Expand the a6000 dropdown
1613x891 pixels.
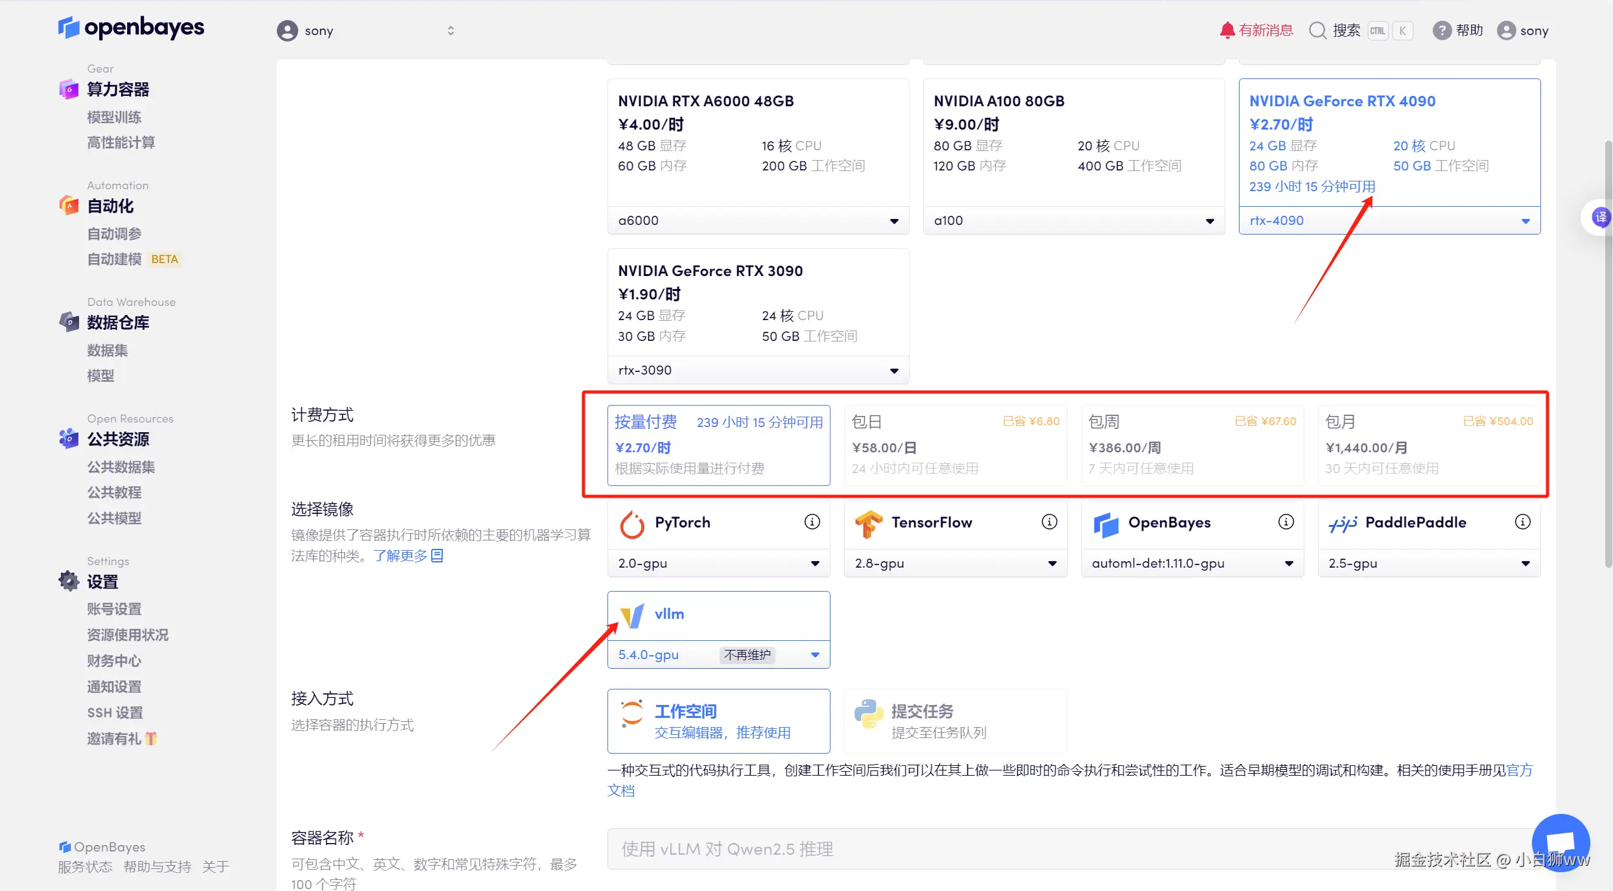pos(757,221)
